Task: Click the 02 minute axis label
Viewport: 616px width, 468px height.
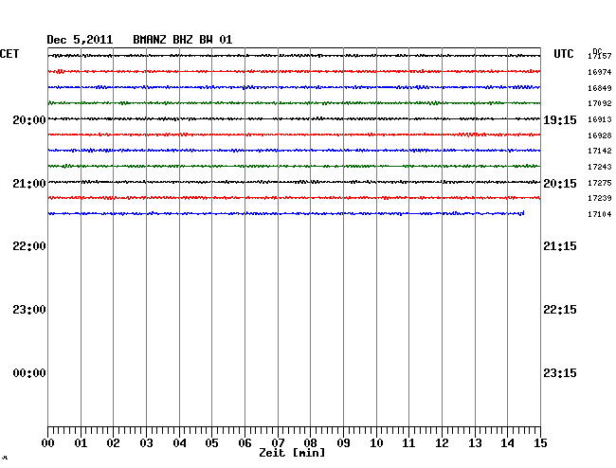Action: coord(113,443)
